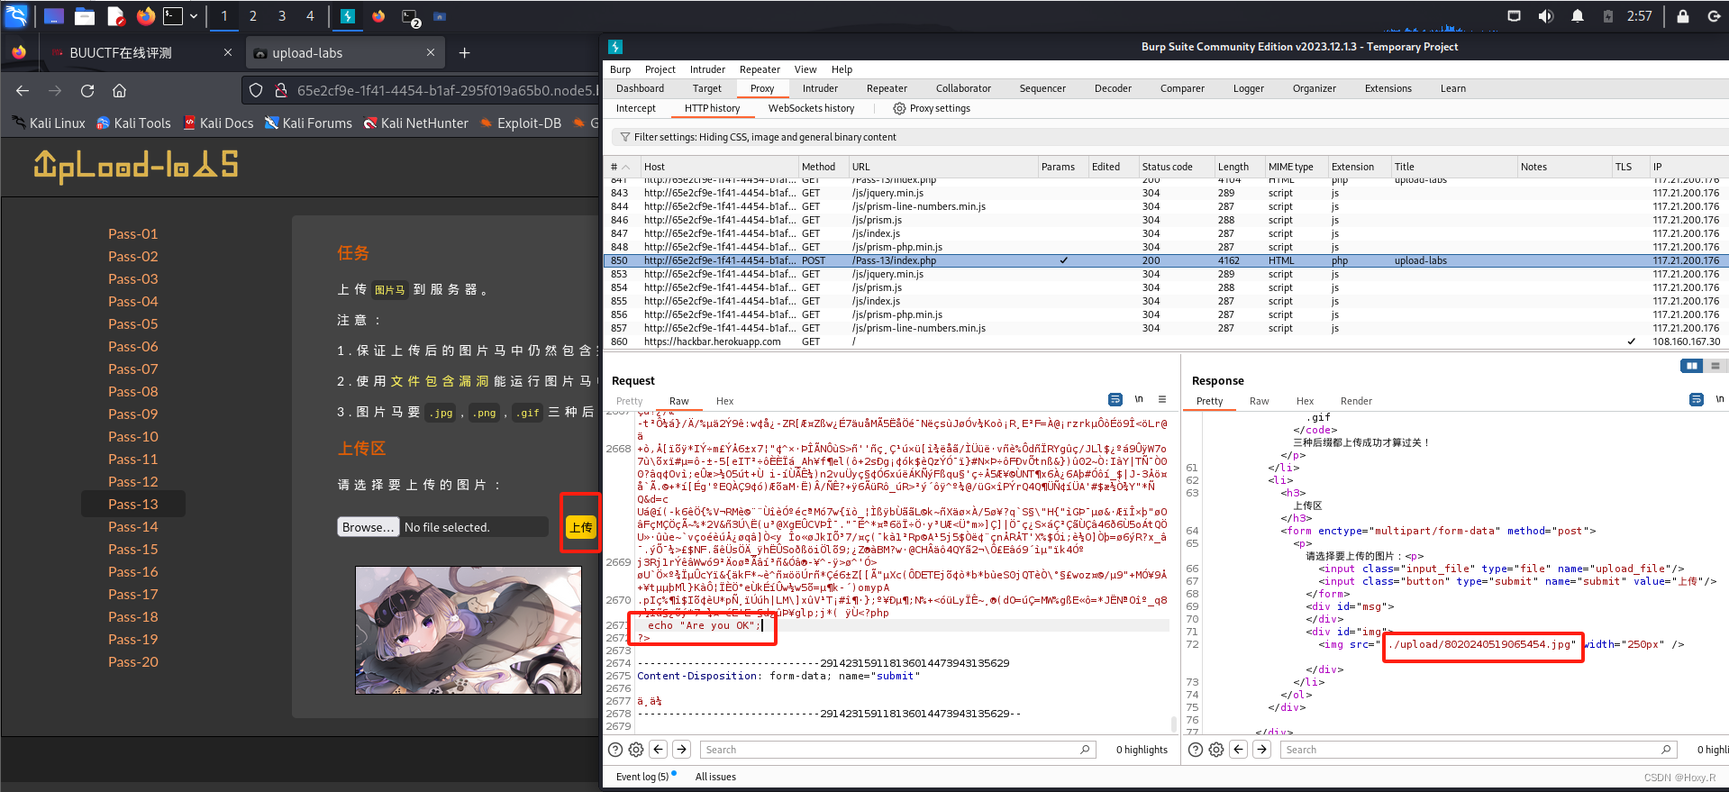The image size is (1729, 792).
Task: Launch Firefox from the panel launcher
Action: (x=145, y=16)
